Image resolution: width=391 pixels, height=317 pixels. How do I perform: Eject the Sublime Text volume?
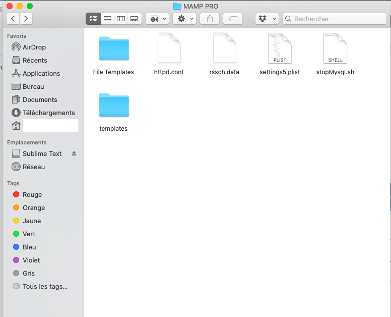[74, 153]
